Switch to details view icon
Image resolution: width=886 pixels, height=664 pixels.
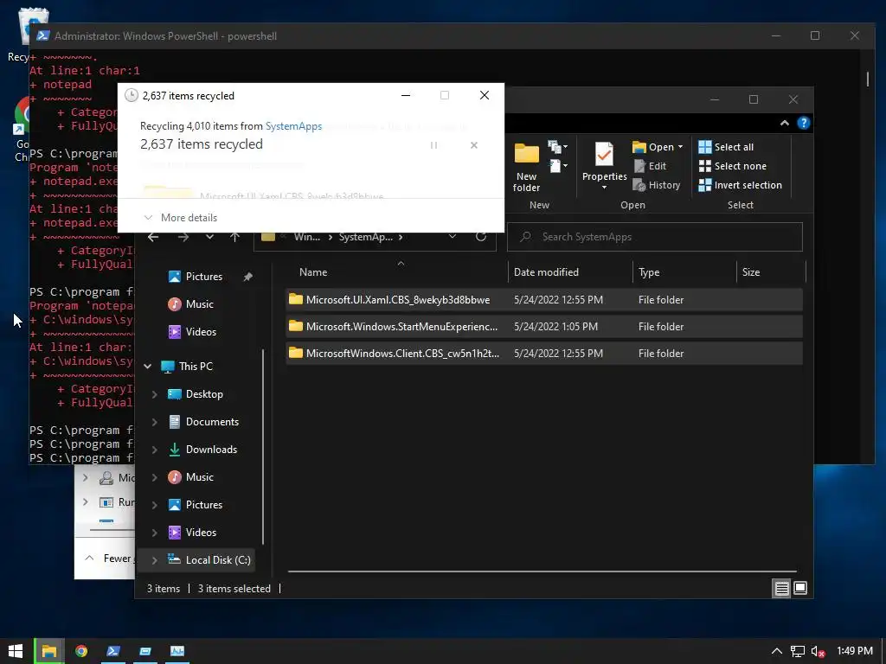(x=781, y=588)
